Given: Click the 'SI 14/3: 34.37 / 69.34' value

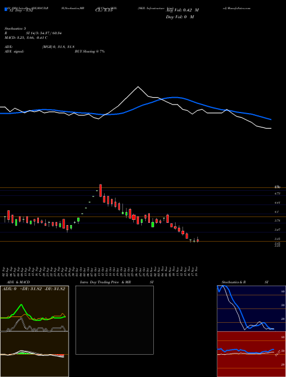Looking at the screenshot, I should (43, 33).
